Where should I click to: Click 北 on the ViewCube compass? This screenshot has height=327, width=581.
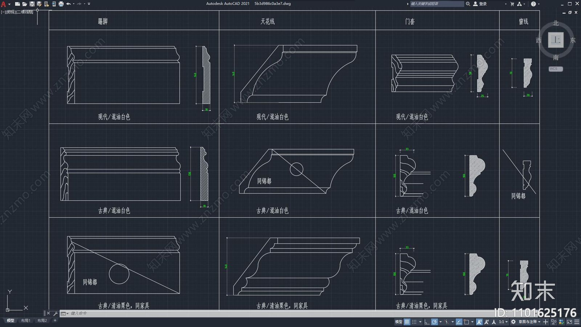pos(556,23)
